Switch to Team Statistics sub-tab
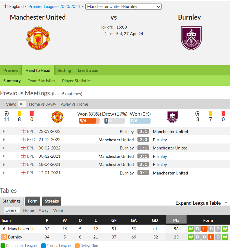Screen dimensions: 231x251 pos(41,81)
